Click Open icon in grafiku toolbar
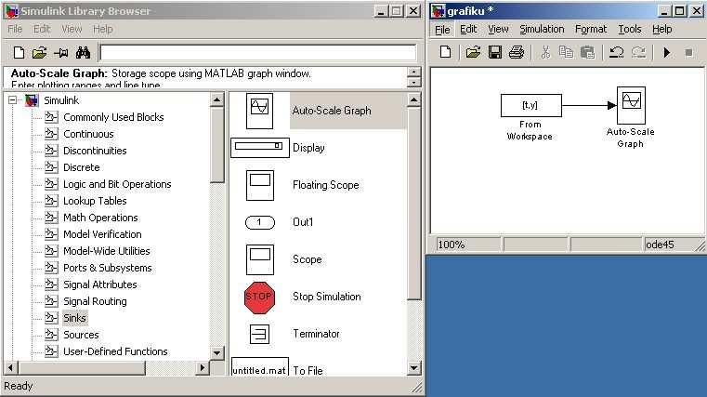This screenshot has height=397, width=707. (473, 52)
